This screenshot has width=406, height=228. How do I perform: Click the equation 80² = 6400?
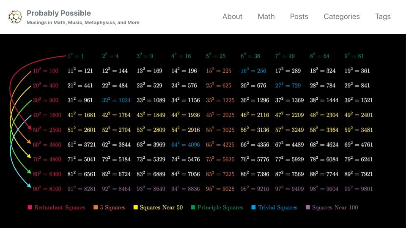click(47, 174)
